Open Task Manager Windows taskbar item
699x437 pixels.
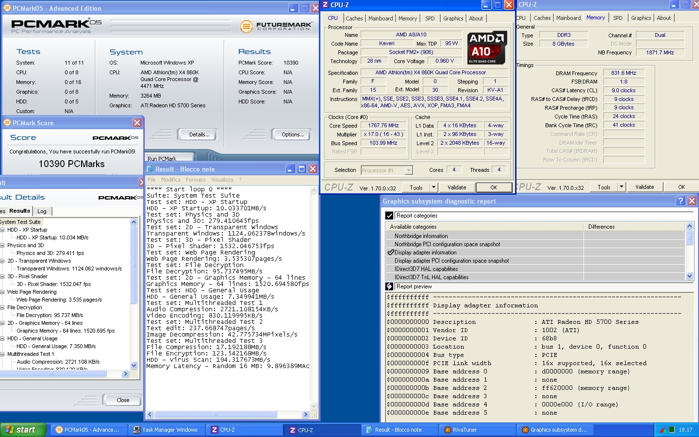coord(166,430)
